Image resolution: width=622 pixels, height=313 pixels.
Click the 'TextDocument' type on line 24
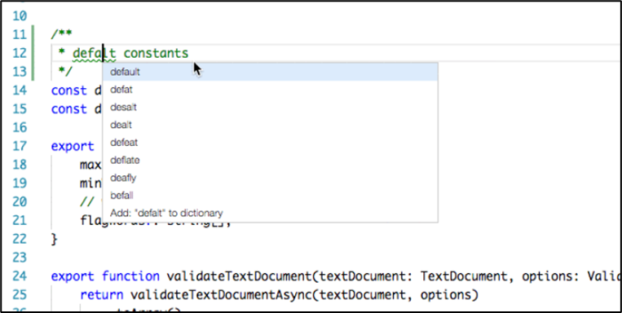tap(464, 276)
